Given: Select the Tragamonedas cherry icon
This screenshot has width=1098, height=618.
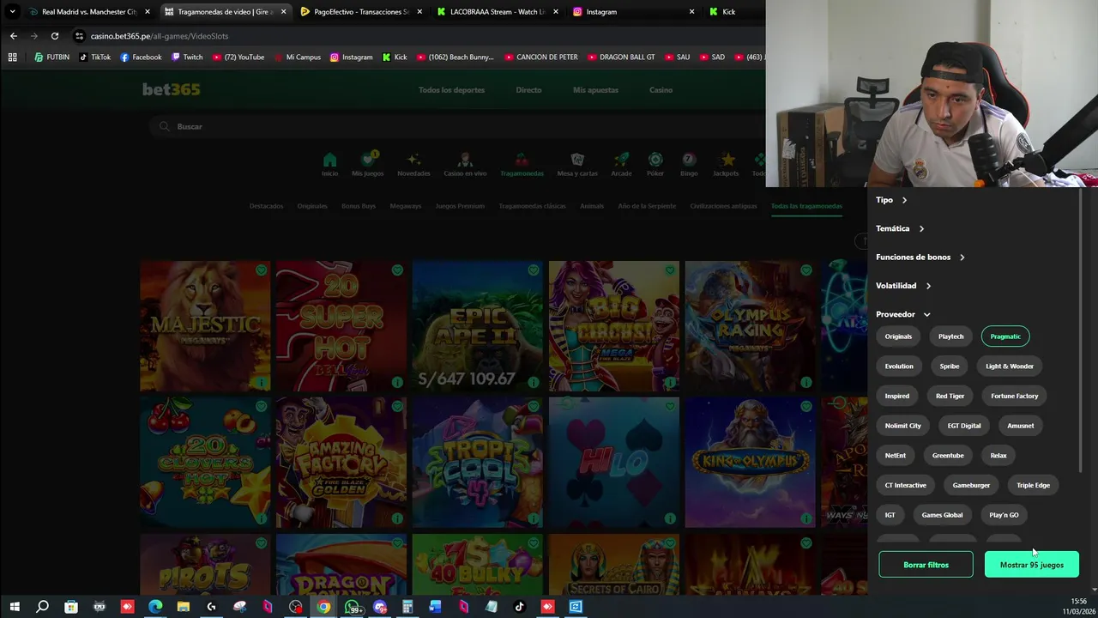Looking at the screenshot, I should pos(522,161).
